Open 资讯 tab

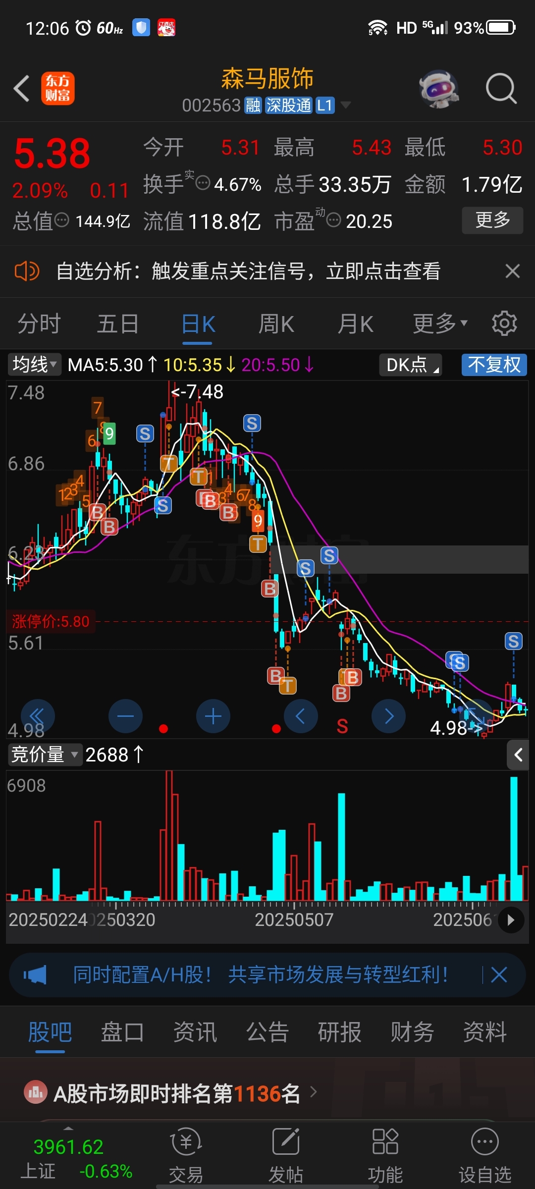pyautogui.click(x=195, y=1032)
